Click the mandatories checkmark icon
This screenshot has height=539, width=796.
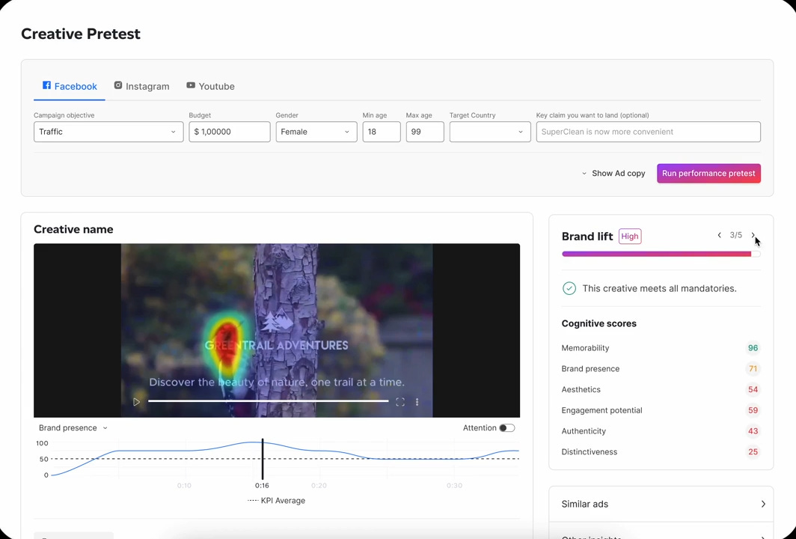[569, 288]
